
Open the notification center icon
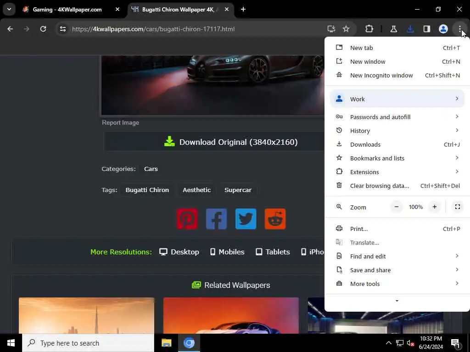455,343
